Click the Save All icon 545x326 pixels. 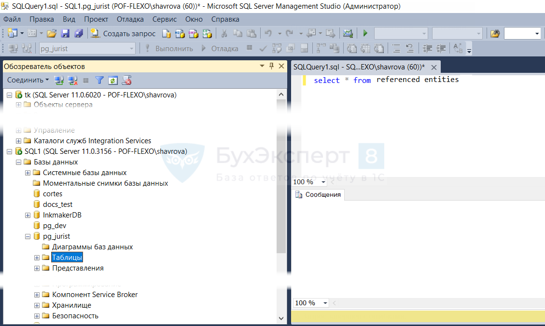pyautogui.click(x=79, y=33)
